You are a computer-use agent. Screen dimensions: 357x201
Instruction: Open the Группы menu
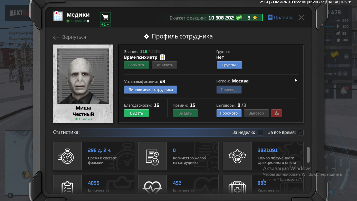tap(229, 65)
